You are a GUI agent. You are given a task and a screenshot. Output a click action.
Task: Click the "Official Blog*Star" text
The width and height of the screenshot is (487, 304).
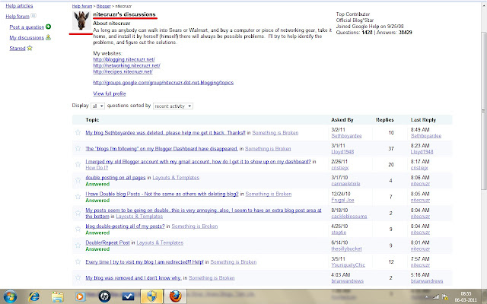coord(355,21)
